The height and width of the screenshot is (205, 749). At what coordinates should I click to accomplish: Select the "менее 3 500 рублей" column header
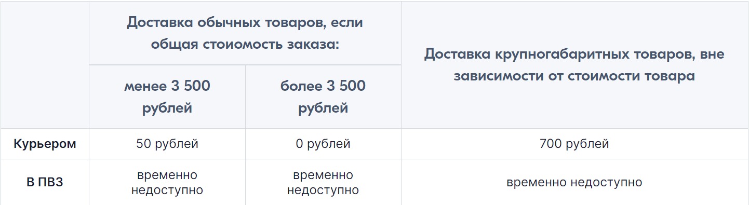pos(167,97)
